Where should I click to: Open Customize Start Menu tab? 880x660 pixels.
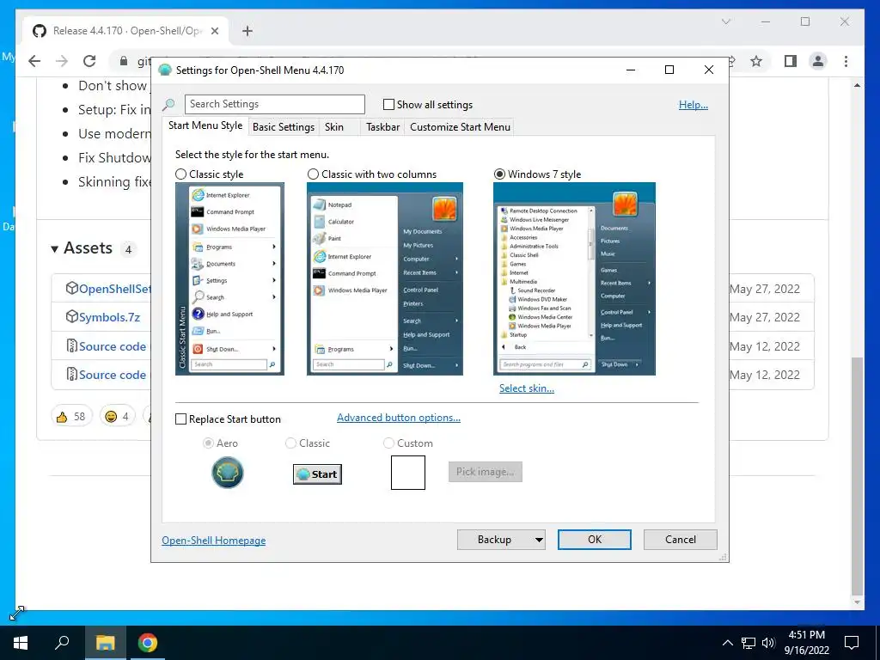461,127
